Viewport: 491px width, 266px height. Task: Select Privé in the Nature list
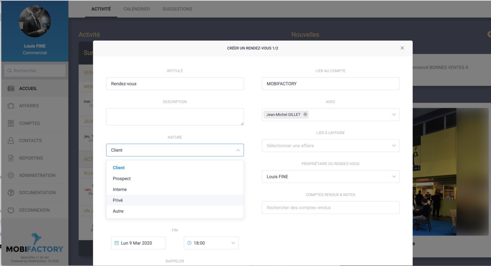pyautogui.click(x=118, y=200)
